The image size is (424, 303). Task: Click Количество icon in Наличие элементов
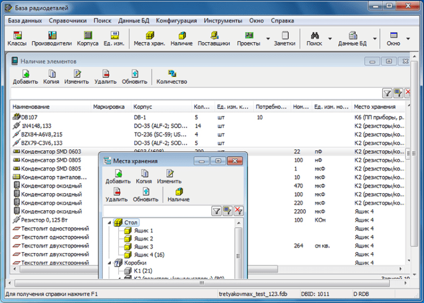171,77
